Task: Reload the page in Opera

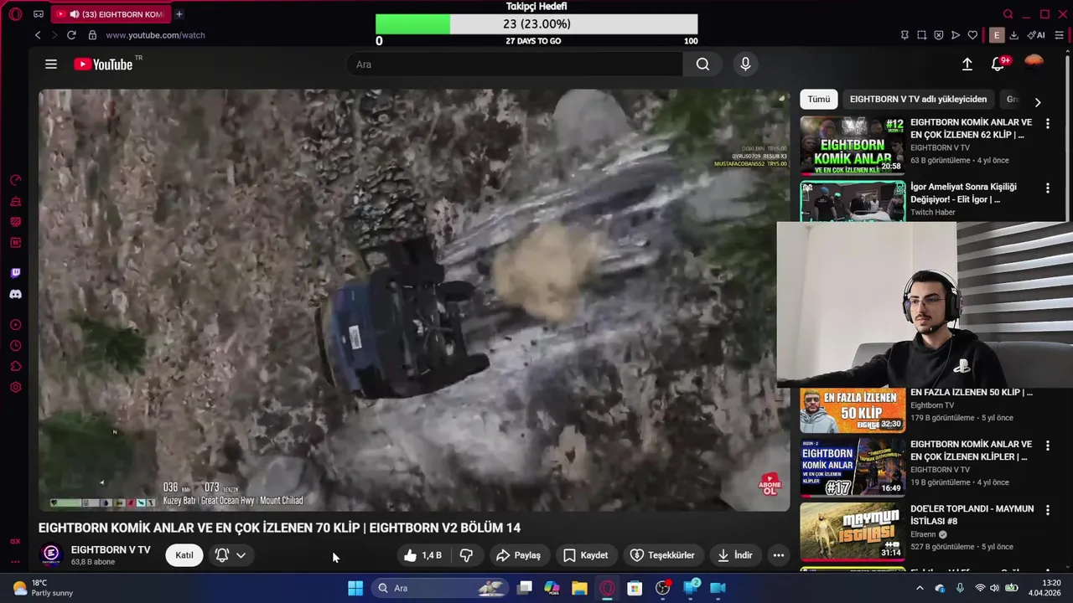Action: 71,35
